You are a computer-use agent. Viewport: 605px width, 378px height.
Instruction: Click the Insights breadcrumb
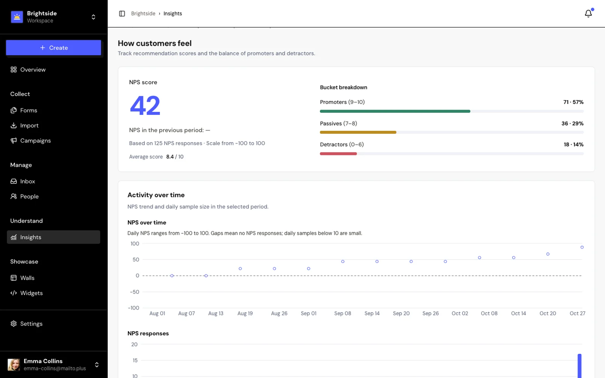pos(172,14)
